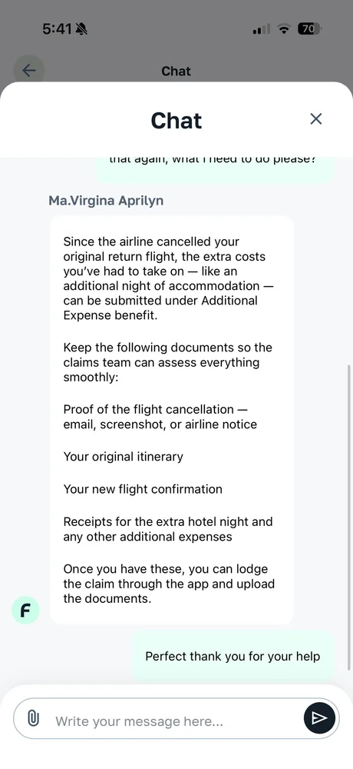Tap the 'Perfect thank you for your help' bubble
Screen dimensions: 353x769
pyautogui.click(x=233, y=656)
